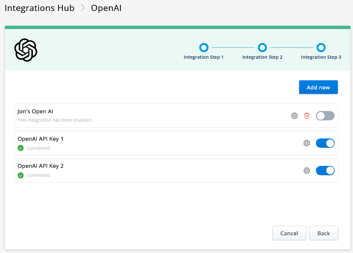Viewport: 353px width, 253px height.
Task: Select the Integration Step 3 indicator
Action: coord(321,47)
